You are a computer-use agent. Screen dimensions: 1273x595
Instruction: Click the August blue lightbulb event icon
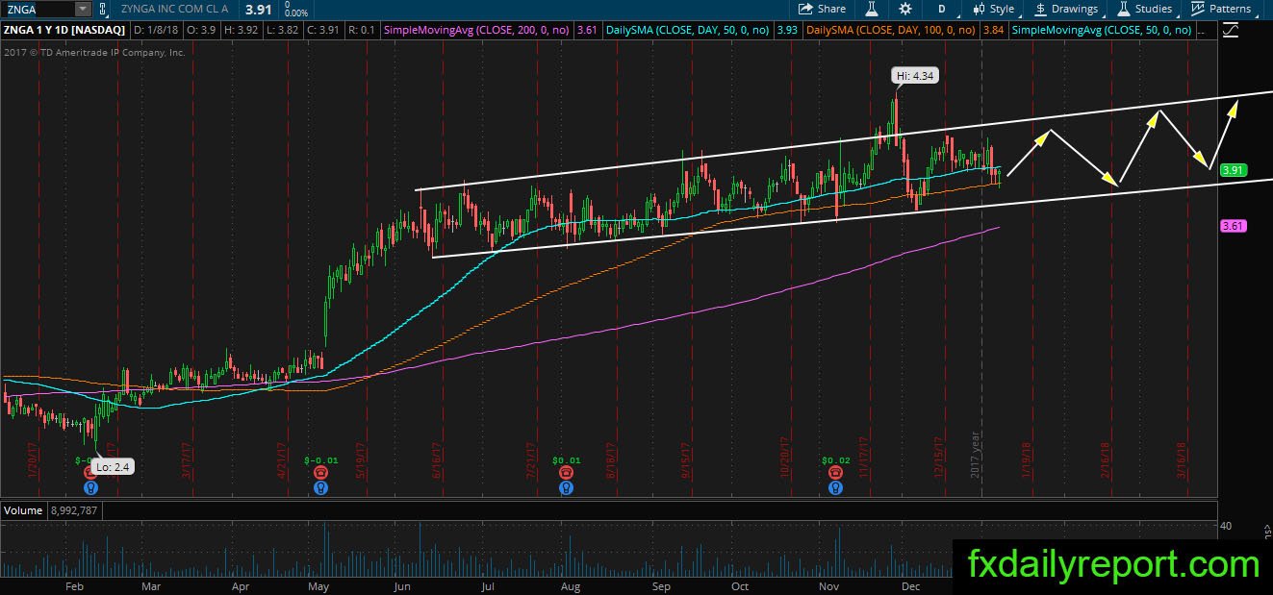567,487
